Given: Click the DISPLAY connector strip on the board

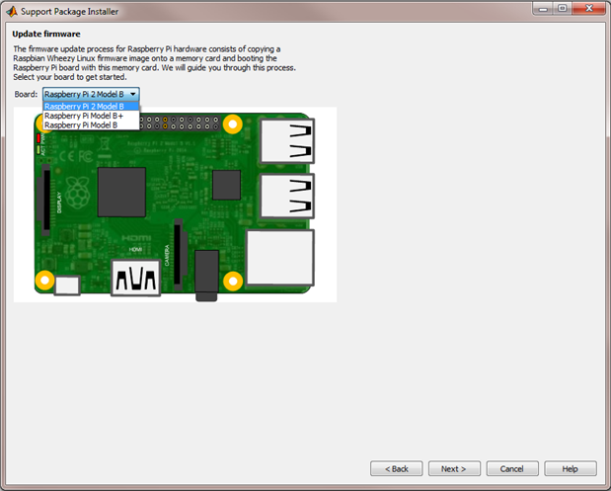Looking at the screenshot, I should [45, 203].
